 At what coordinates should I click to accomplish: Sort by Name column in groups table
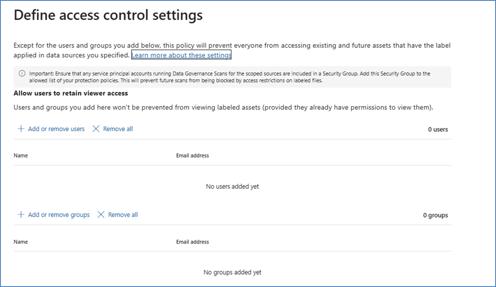21,242
